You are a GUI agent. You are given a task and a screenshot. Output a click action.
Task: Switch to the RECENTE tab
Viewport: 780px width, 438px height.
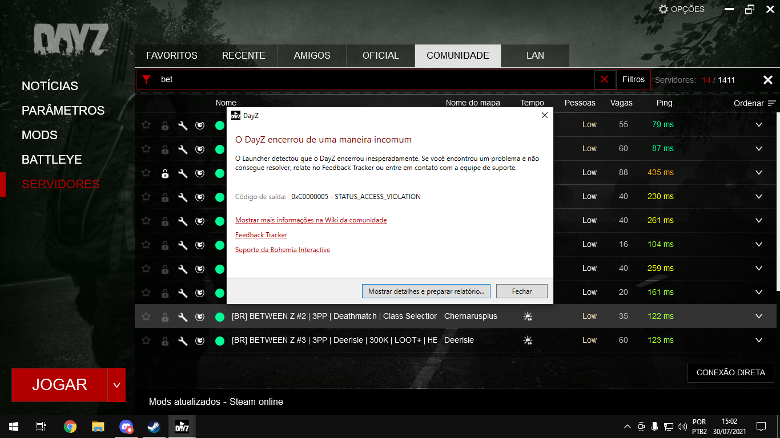click(243, 56)
